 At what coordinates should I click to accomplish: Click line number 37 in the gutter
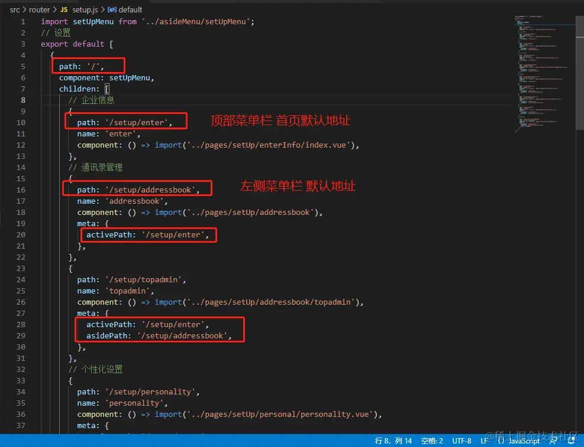[21, 426]
